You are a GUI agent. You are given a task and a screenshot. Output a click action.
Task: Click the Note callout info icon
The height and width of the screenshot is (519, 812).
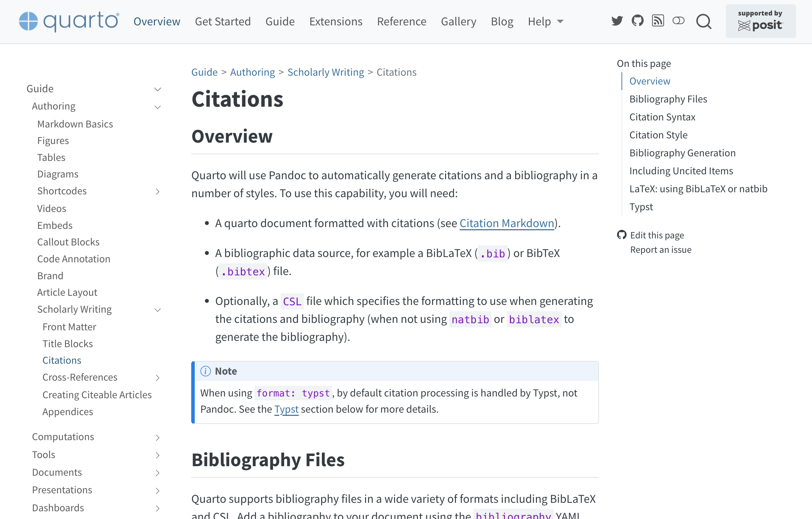(x=206, y=371)
